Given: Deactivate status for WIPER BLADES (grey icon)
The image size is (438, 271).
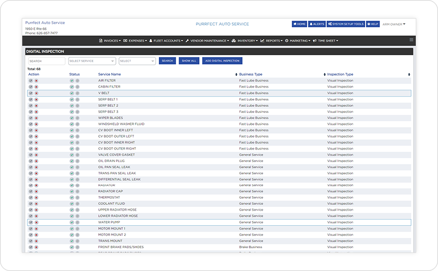Looking at the screenshot, I should click(x=78, y=118).
